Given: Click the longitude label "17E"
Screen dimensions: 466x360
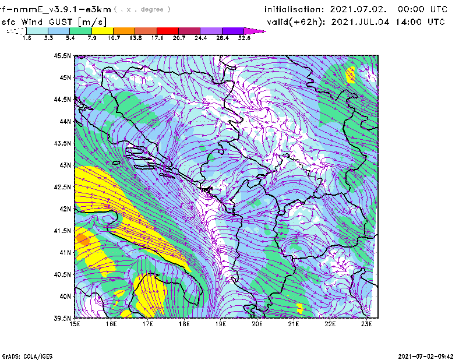Looking at the screenshot, I should click(148, 324).
